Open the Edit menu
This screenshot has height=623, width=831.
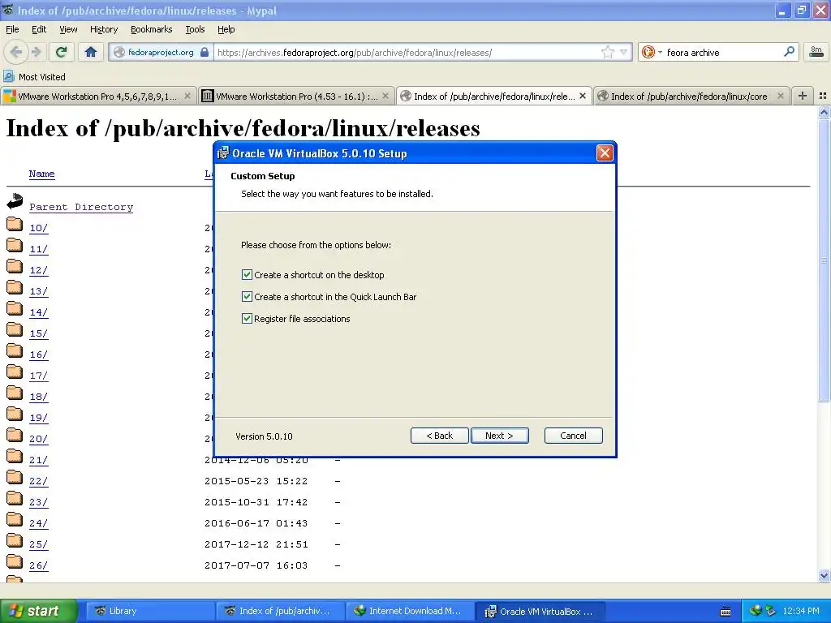point(39,29)
